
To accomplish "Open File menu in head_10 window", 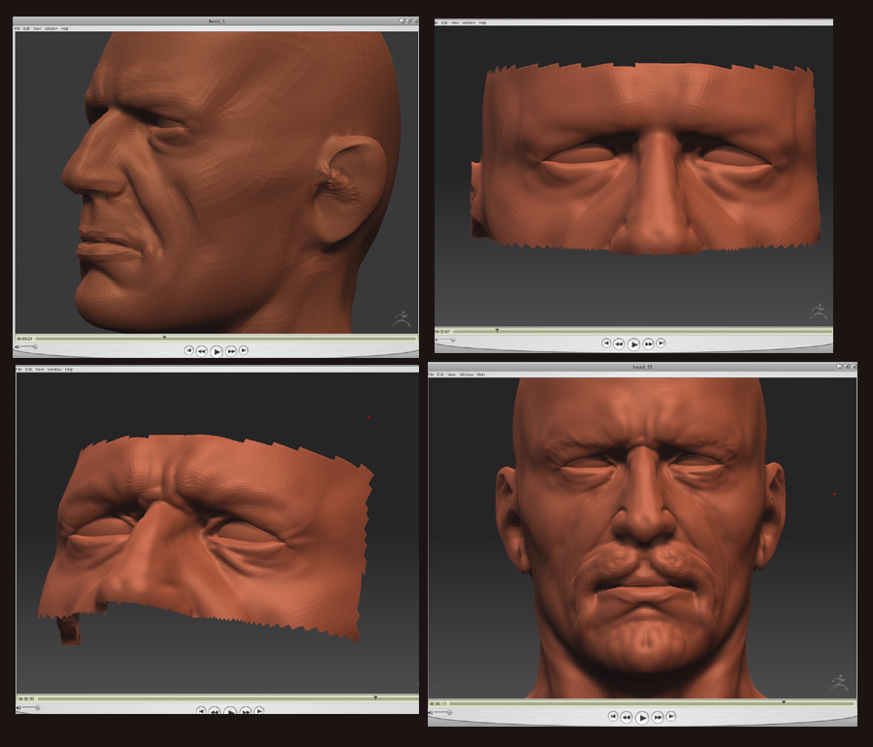I will (x=432, y=374).
